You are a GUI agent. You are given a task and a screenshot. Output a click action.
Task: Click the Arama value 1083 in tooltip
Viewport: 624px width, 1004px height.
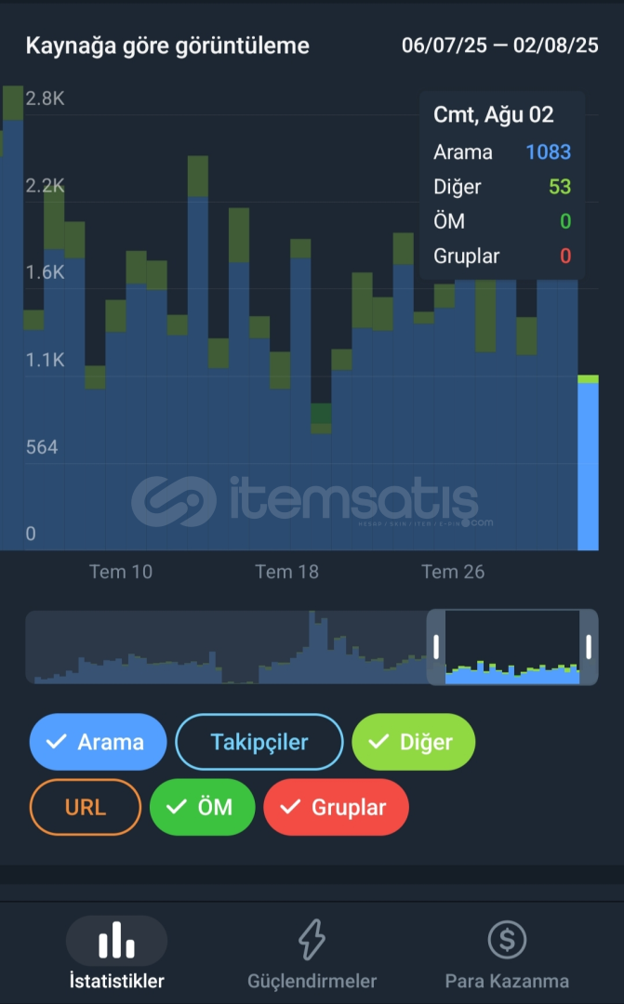[549, 152]
